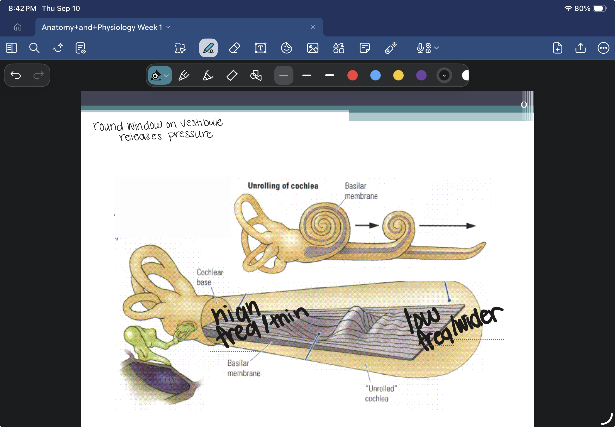
Task: Share or export the document
Action: tap(580, 48)
